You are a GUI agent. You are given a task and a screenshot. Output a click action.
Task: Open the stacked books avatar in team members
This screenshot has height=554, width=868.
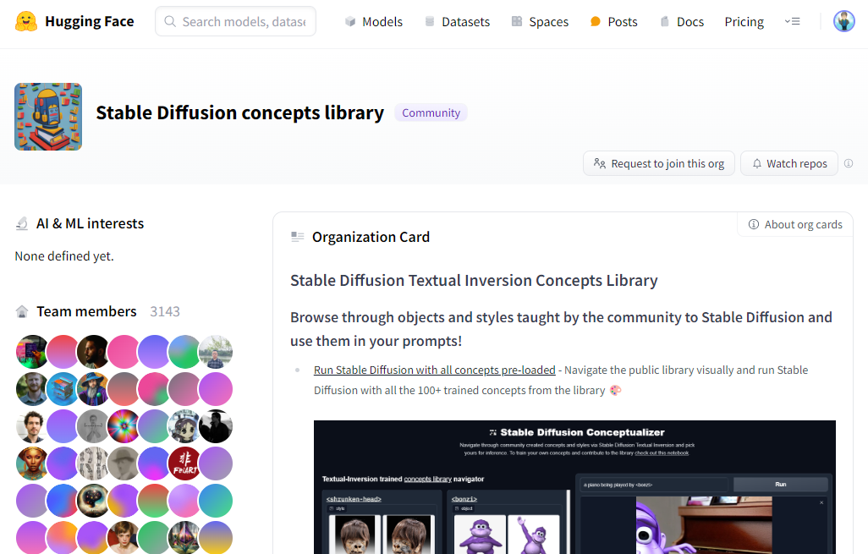(63, 388)
